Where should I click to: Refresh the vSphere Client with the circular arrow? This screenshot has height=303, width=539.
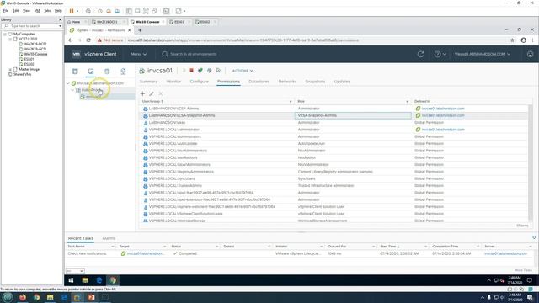click(420, 54)
